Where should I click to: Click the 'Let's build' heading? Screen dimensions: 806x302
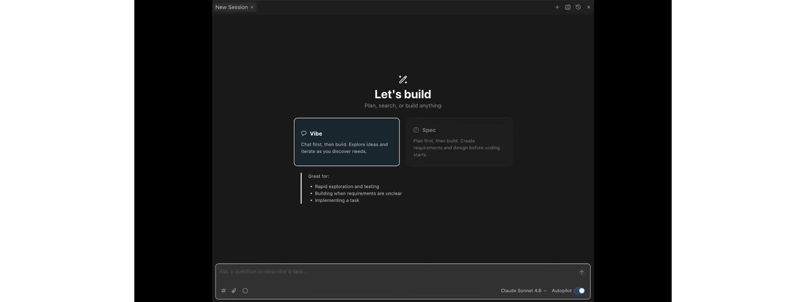(x=403, y=94)
